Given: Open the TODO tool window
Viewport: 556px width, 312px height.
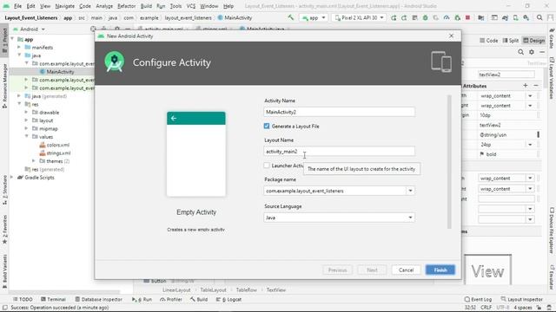Looking at the screenshot, I should 23,299.
